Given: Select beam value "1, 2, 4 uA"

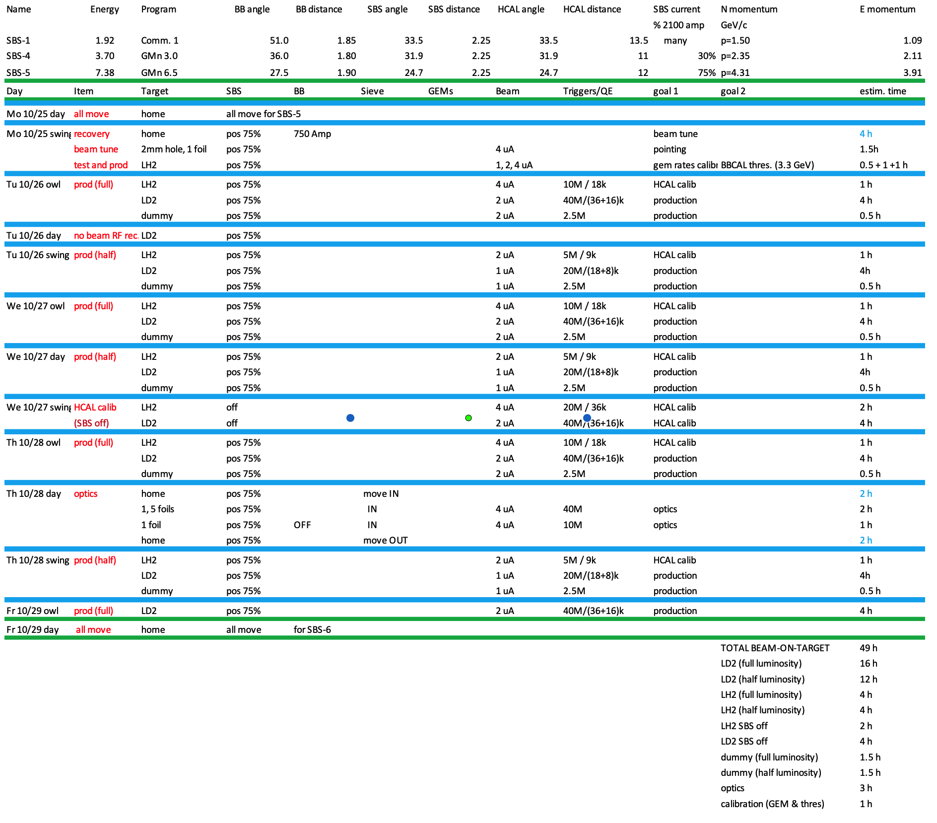Looking at the screenshot, I should coord(514,165).
